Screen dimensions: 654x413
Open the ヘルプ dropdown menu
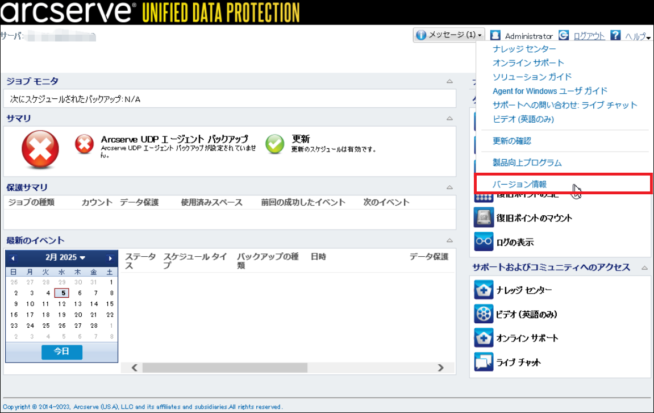(x=638, y=36)
